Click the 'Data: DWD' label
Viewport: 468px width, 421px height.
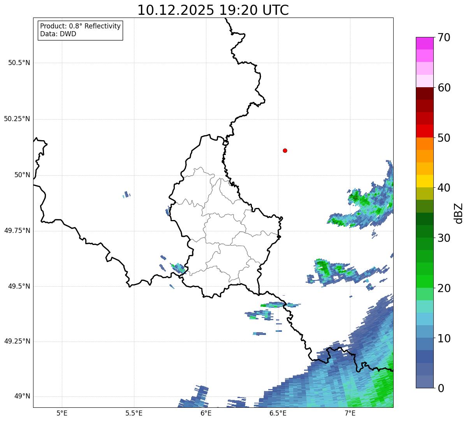(58, 34)
